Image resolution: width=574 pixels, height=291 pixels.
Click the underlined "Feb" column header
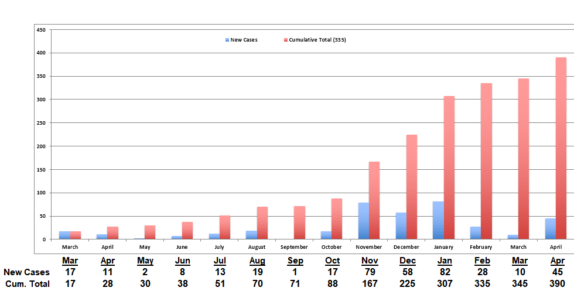[481, 261]
